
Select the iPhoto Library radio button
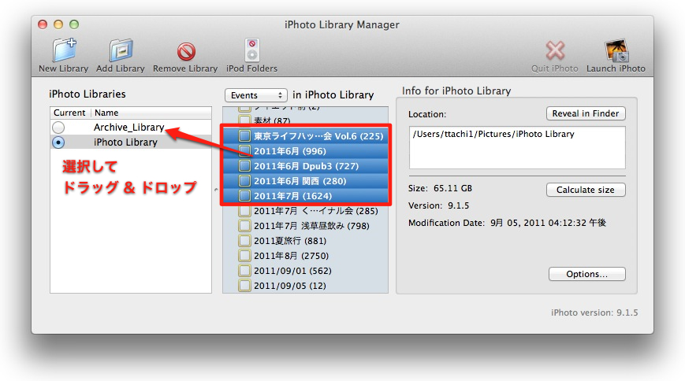[x=58, y=142]
